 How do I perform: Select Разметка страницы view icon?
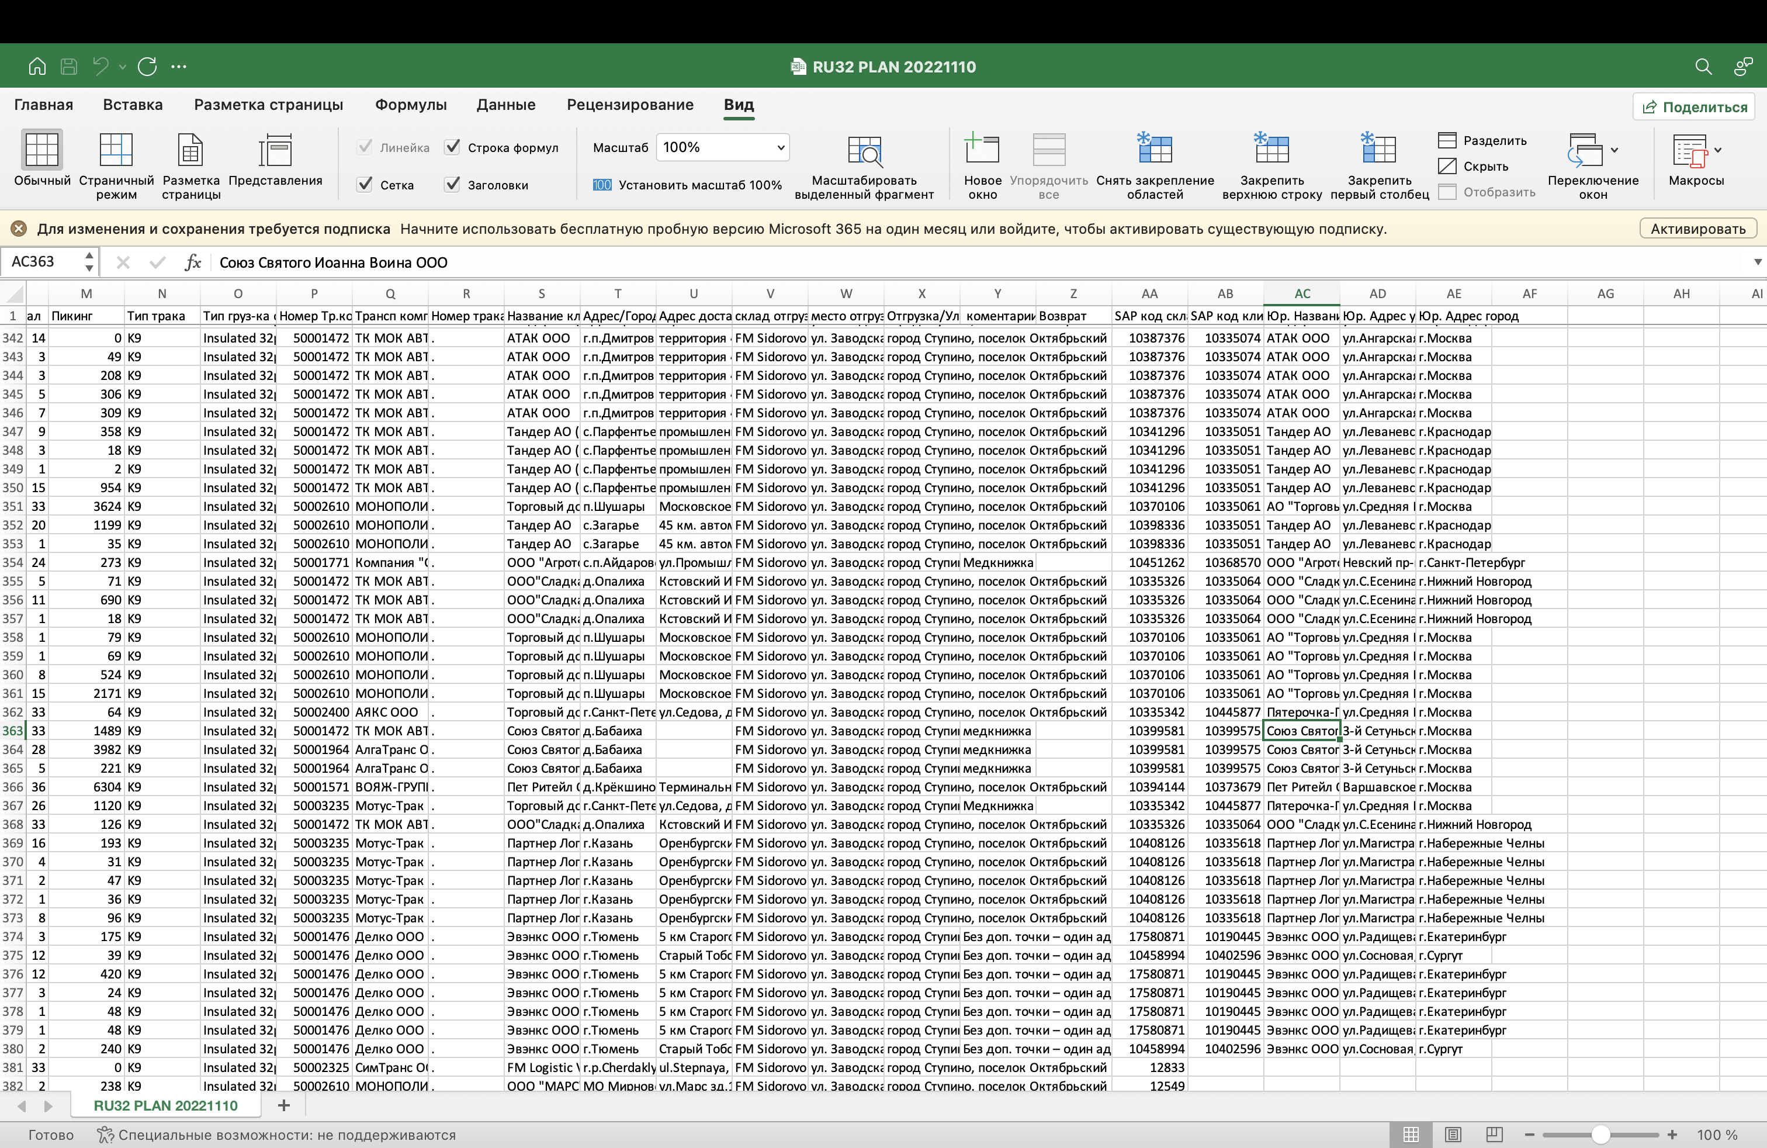pyautogui.click(x=191, y=167)
